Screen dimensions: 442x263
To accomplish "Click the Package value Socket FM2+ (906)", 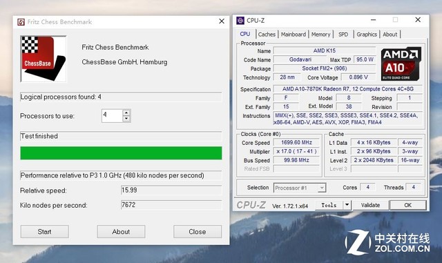I will tap(325, 68).
